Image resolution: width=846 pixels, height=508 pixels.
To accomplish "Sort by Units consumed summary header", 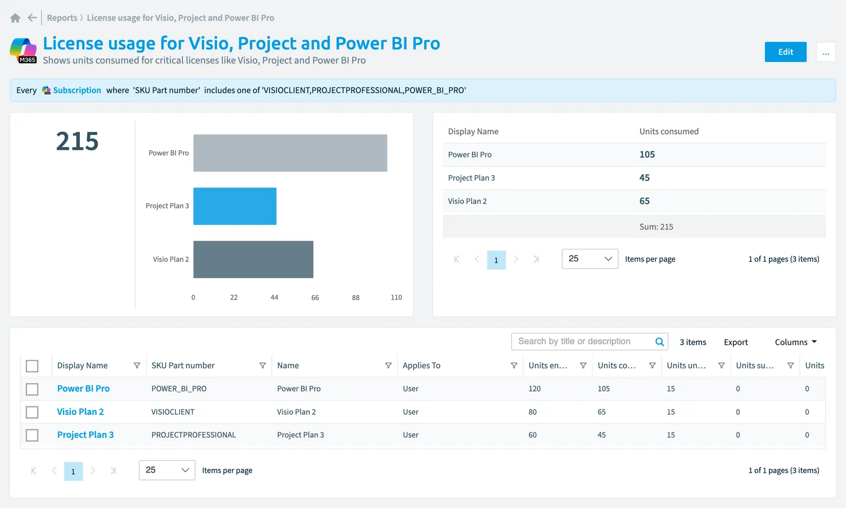I will [x=669, y=132].
